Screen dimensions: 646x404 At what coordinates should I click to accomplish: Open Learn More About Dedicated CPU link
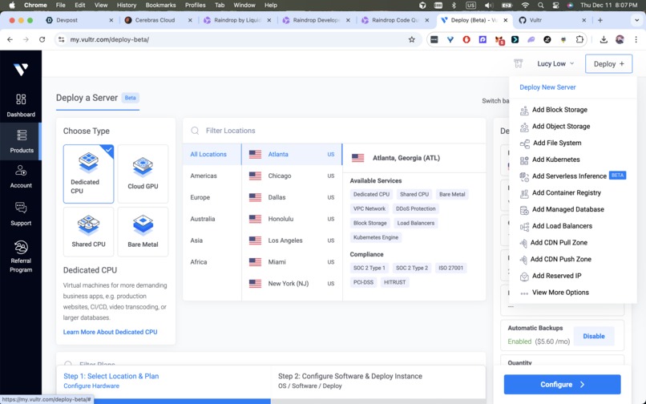point(110,332)
